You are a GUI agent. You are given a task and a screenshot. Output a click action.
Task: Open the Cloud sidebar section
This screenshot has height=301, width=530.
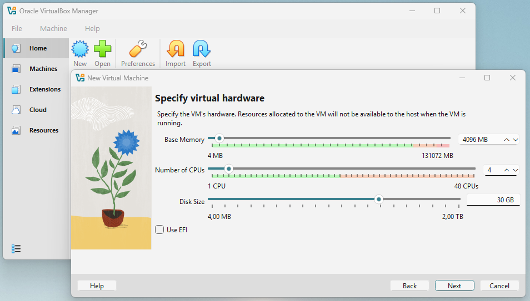[36, 110]
